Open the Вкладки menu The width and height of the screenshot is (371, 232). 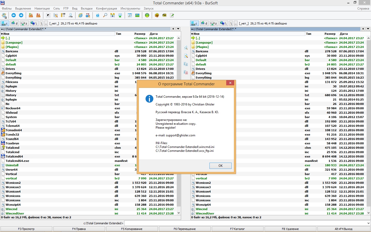(87, 9)
